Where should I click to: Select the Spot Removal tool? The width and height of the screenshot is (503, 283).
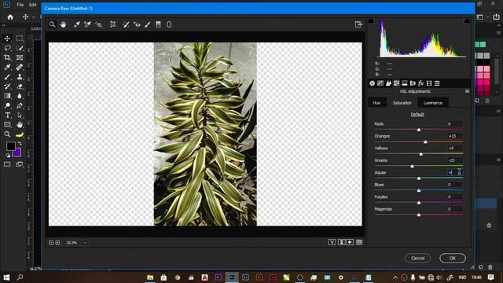126,24
